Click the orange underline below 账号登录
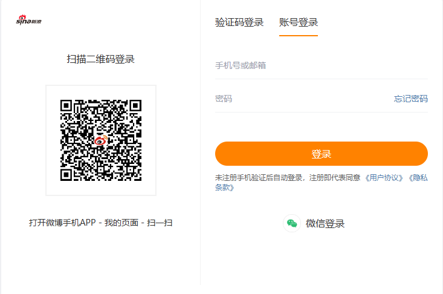 coord(299,36)
